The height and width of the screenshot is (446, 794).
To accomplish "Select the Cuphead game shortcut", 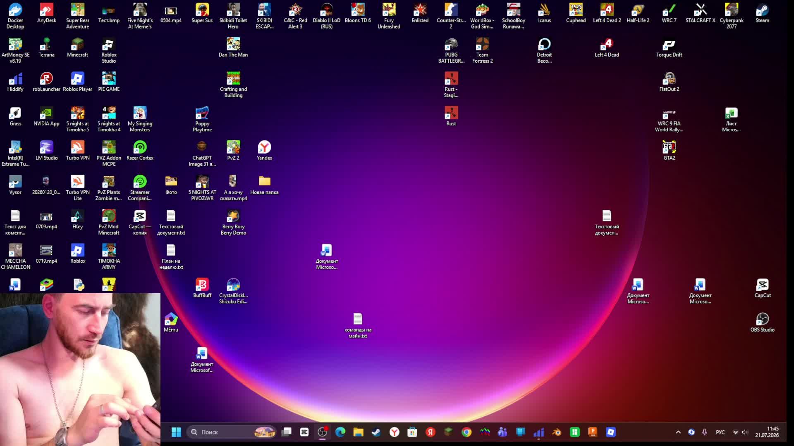I will (576, 13).
